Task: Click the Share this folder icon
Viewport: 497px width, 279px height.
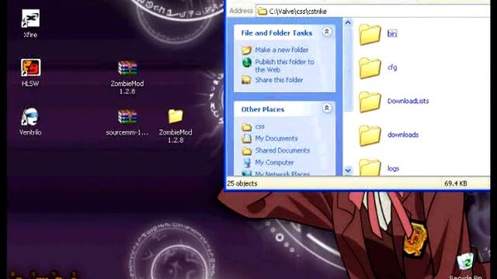Action: tap(247, 80)
